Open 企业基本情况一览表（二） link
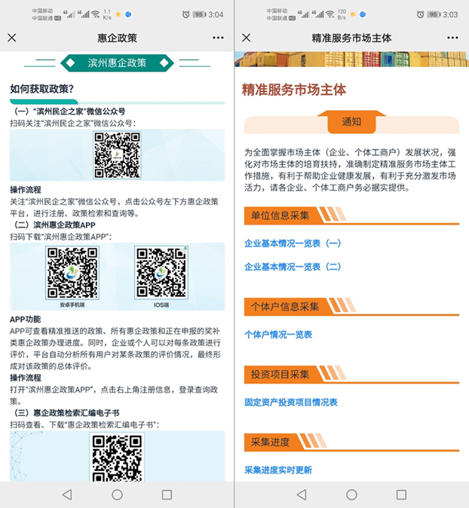The image size is (469, 508). click(293, 267)
